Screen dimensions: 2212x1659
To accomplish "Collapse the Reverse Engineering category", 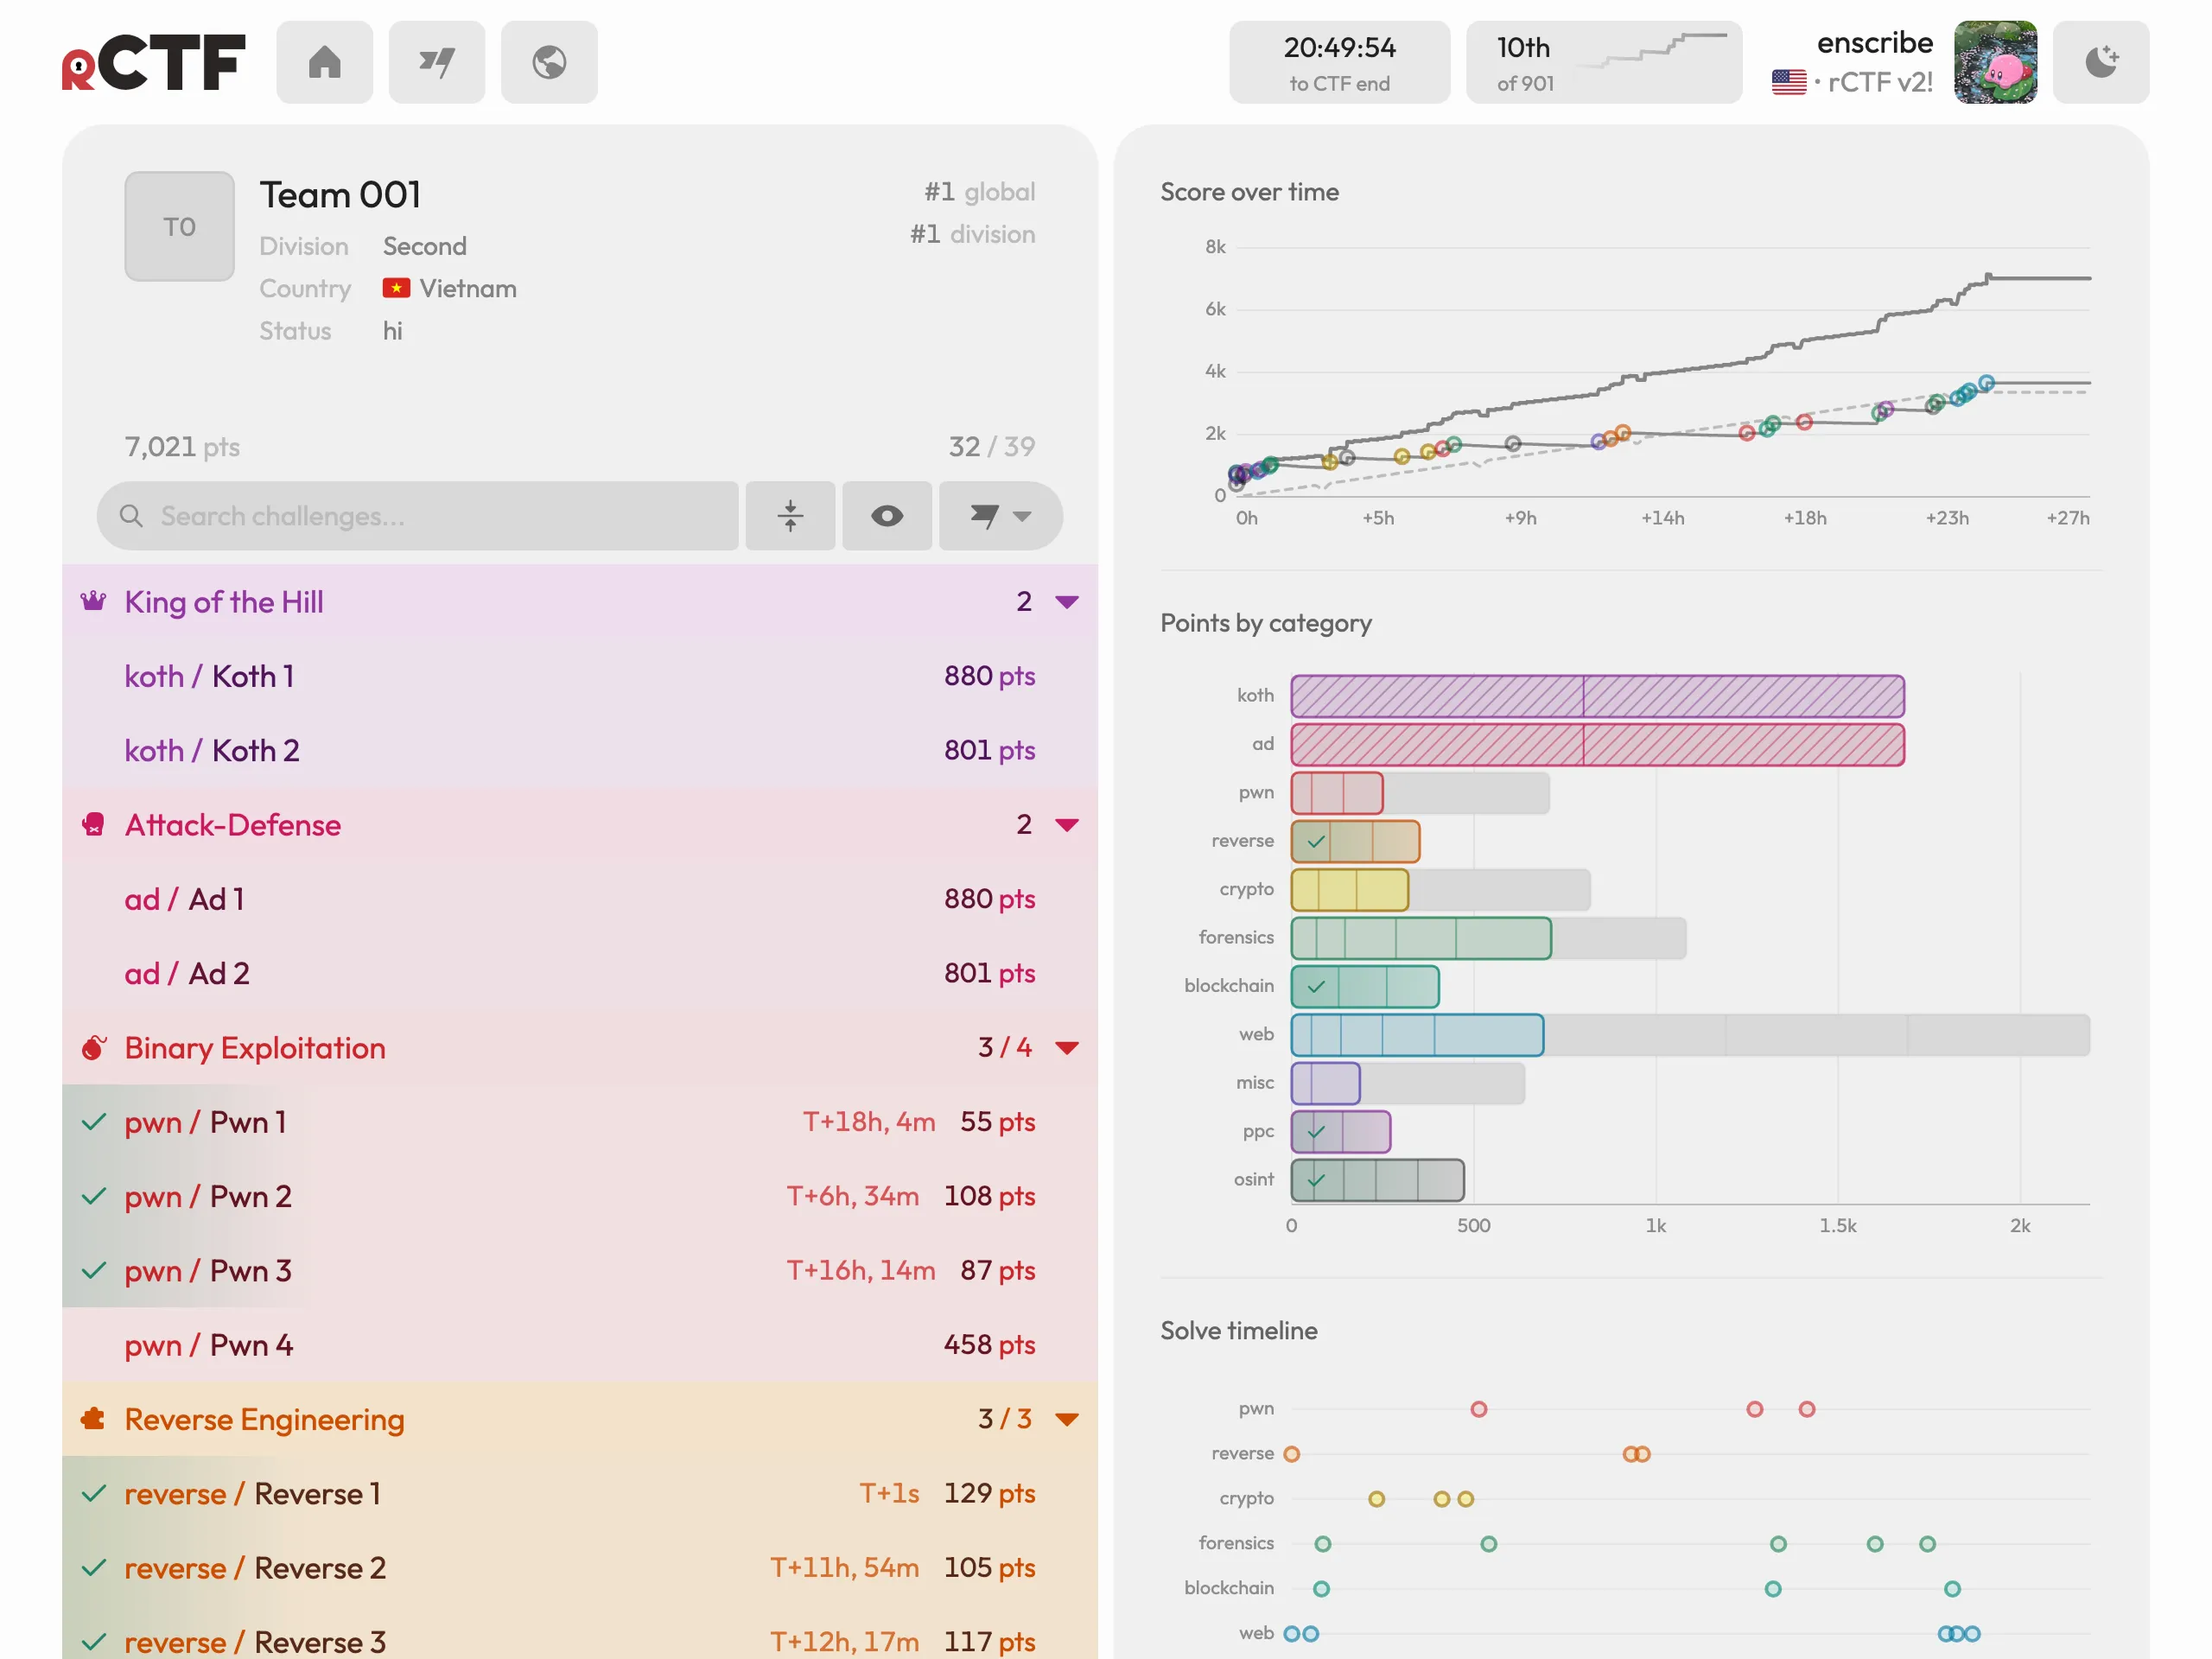I will coord(1067,1419).
